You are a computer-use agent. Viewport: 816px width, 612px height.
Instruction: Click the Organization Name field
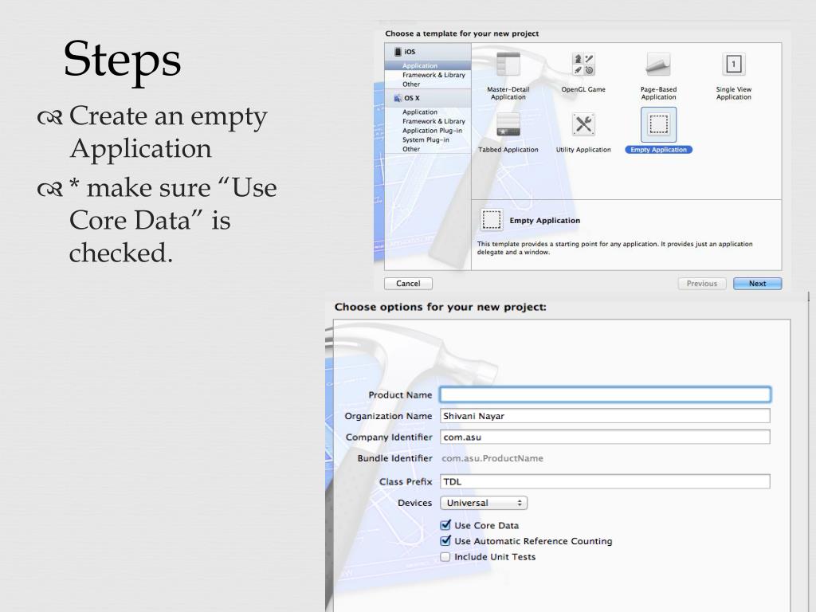pos(606,416)
